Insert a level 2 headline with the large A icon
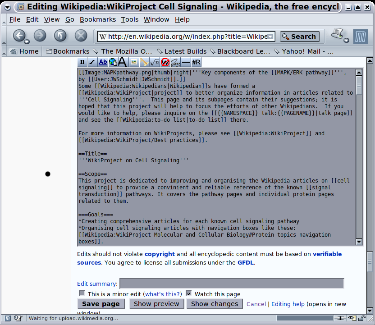This screenshot has width=375, height=325. (123, 62)
